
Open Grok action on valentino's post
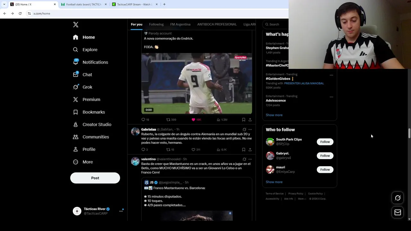pyautogui.click(x=244, y=159)
